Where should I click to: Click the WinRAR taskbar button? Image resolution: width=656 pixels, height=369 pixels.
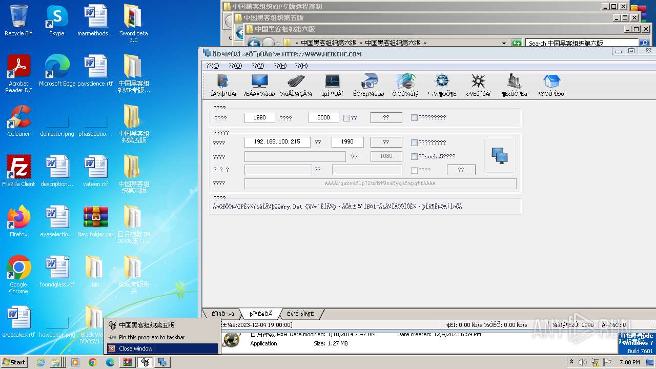pyautogui.click(x=128, y=362)
